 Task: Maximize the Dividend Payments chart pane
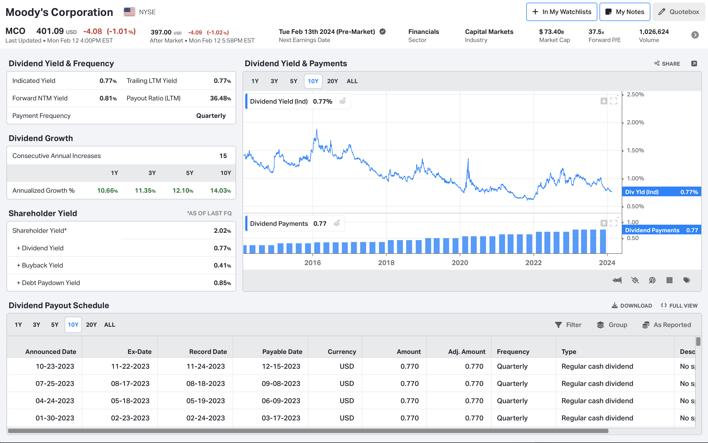tap(614, 223)
